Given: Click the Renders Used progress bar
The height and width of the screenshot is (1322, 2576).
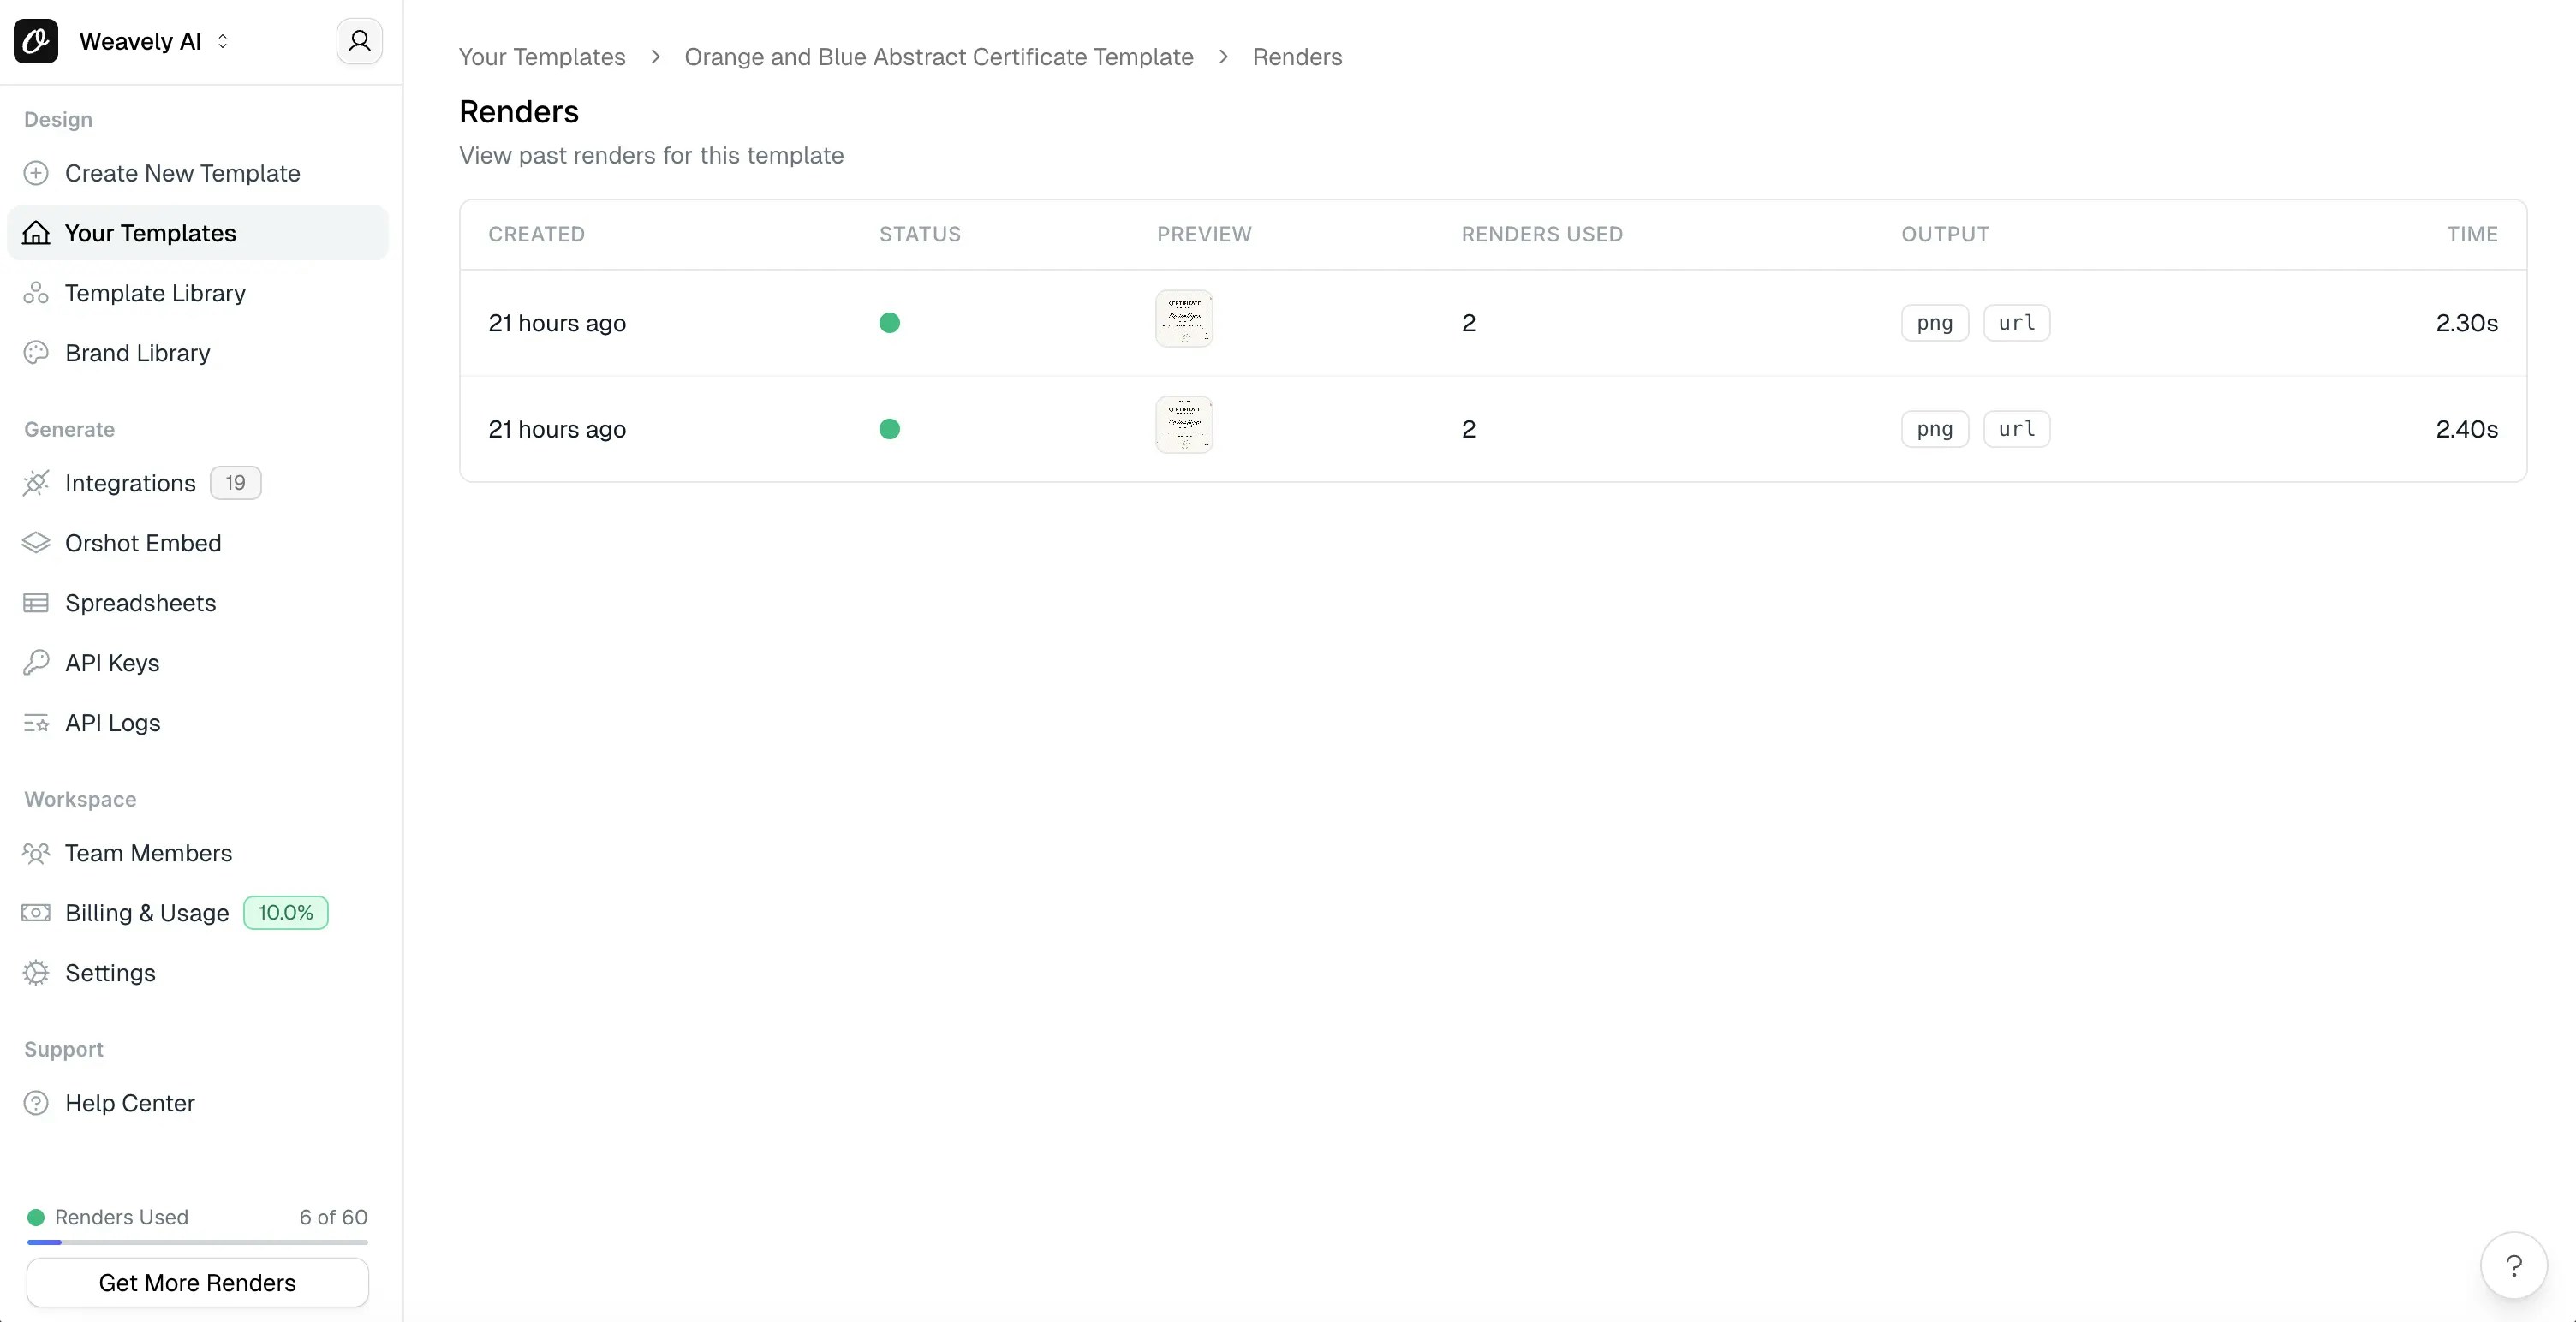Looking at the screenshot, I should click(197, 1242).
